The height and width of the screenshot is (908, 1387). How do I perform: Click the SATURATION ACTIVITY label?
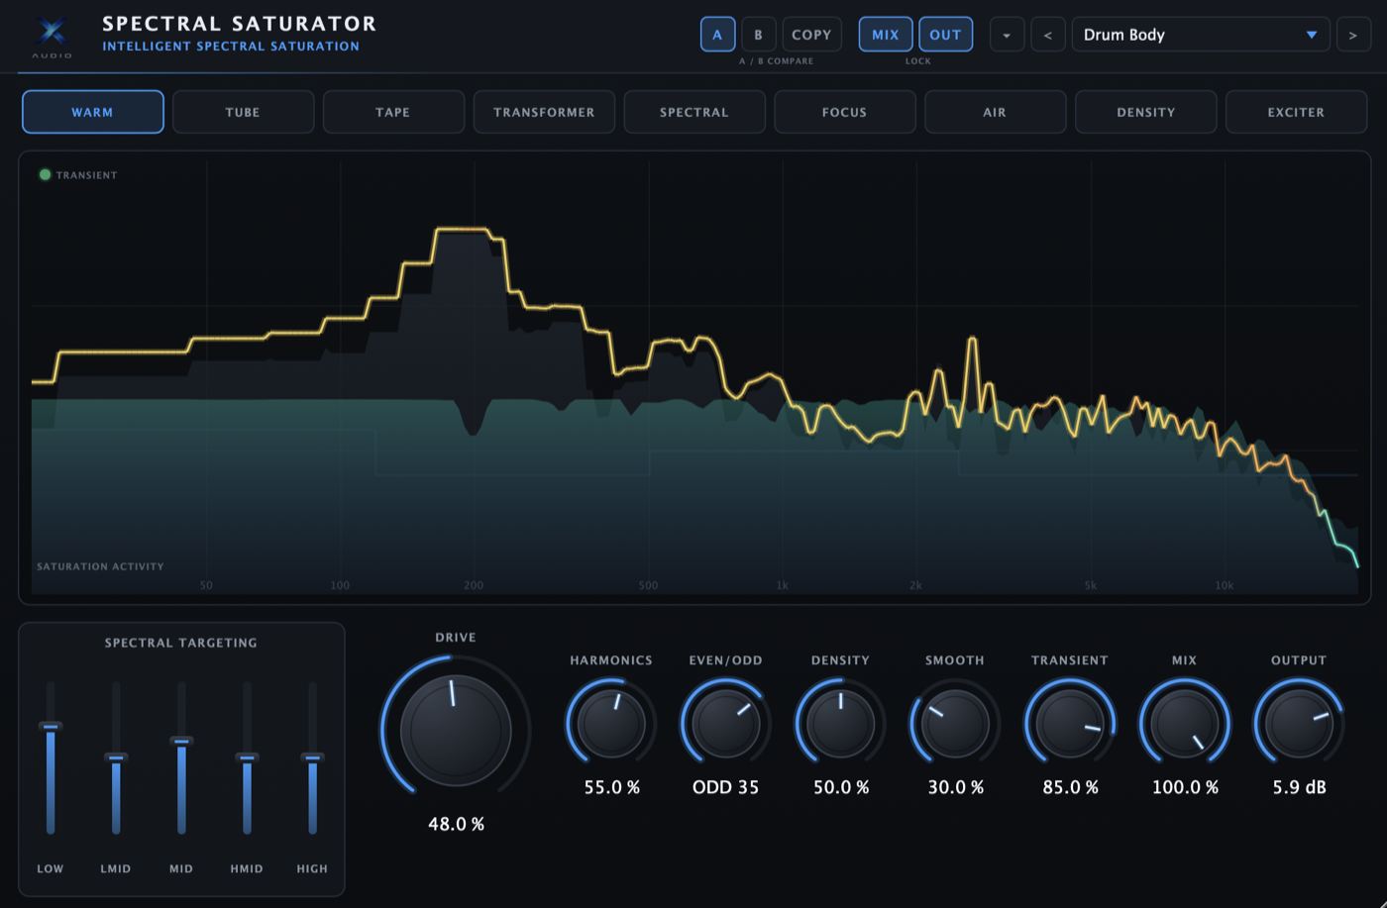tap(100, 566)
